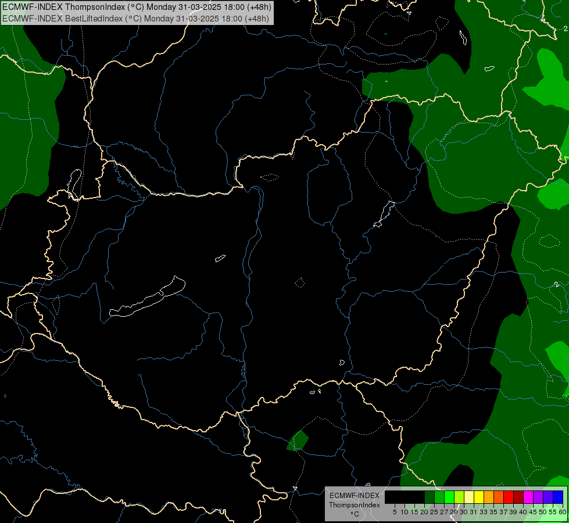Click the magenta 40–45 legend swatch
This screenshot has width=569, height=523.
point(528,497)
